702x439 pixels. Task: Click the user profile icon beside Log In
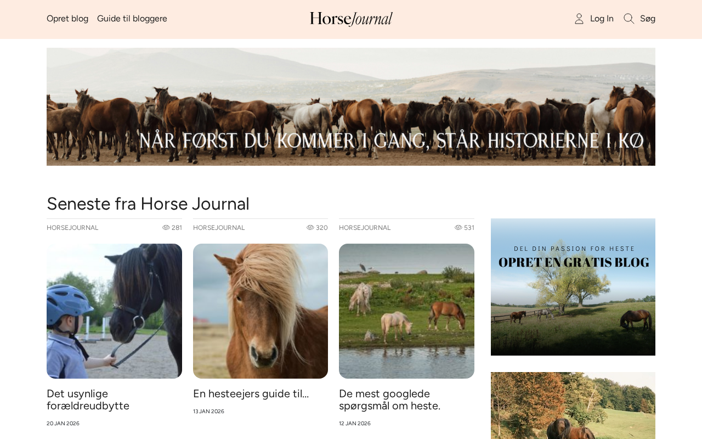click(x=579, y=19)
